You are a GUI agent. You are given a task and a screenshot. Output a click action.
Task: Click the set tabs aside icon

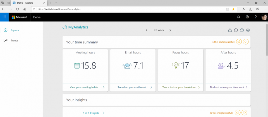click(8, 3)
